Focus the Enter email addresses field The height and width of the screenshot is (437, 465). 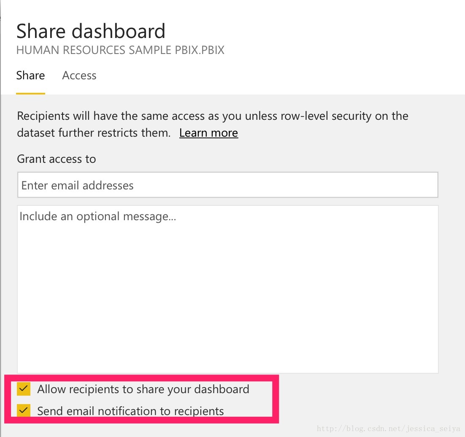click(228, 185)
